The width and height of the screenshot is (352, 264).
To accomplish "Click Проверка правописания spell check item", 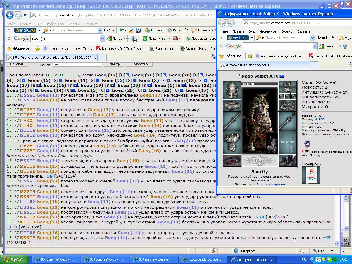I will pos(200,38).
